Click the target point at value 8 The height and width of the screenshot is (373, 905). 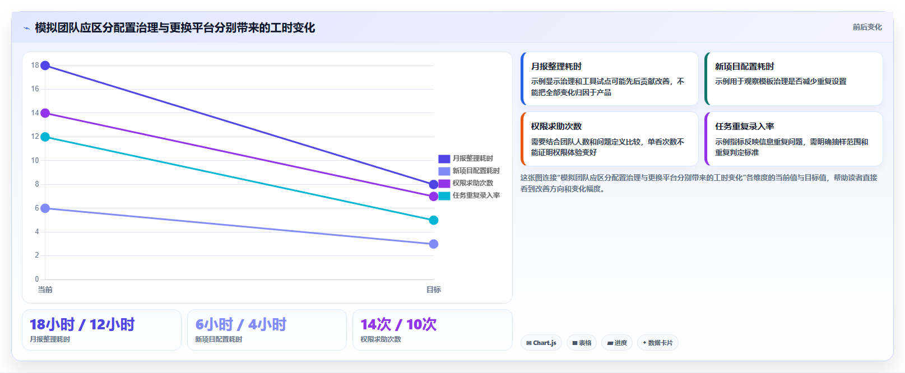click(x=434, y=184)
